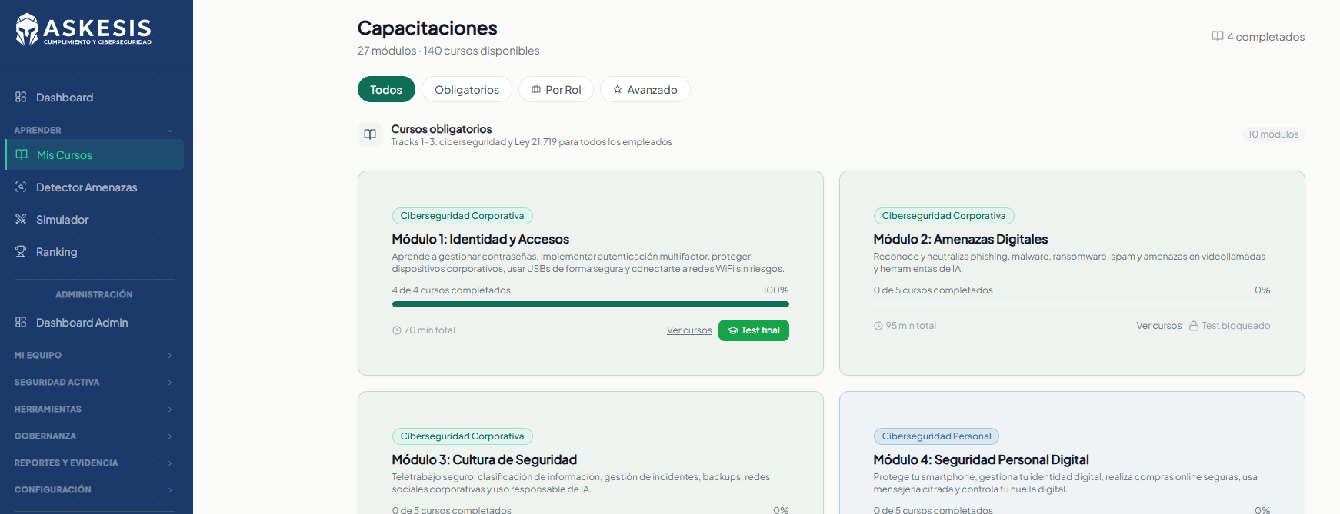The width and height of the screenshot is (1340, 514).
Task: Open Mis Cursos in the sidebar
Action: tap(94, 154)
